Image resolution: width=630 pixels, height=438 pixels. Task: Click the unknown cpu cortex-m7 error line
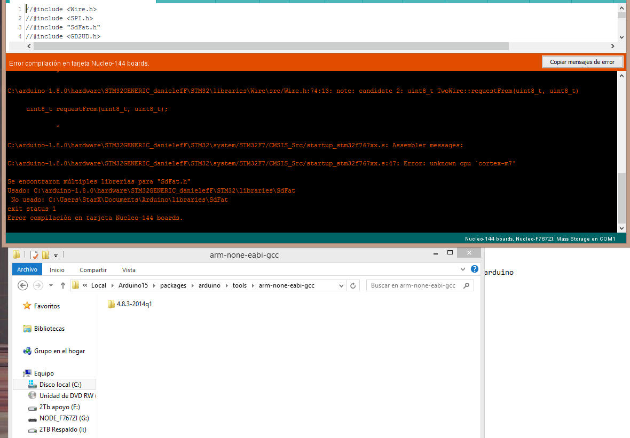pyautogui.click(x=261, y=163)
